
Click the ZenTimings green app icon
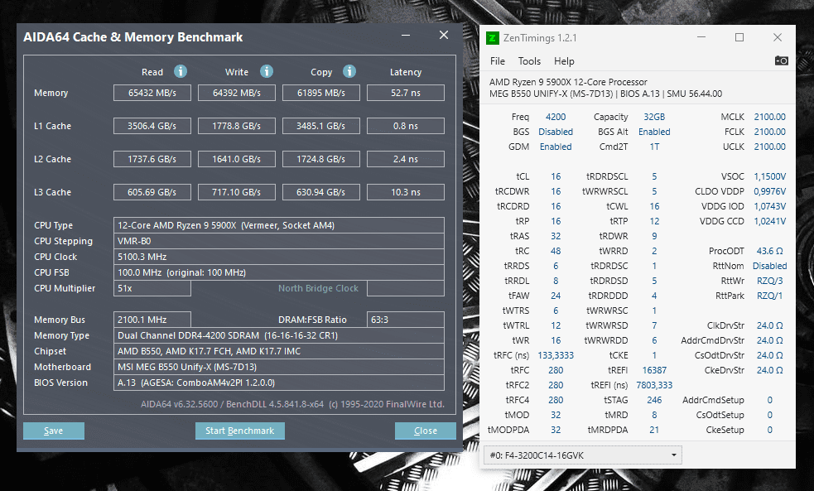pos(492,38)
